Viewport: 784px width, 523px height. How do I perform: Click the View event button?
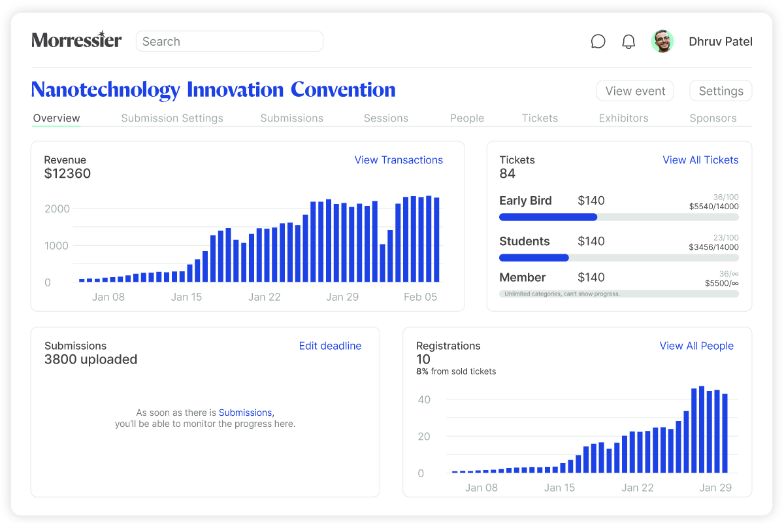(x=634, y=90)
